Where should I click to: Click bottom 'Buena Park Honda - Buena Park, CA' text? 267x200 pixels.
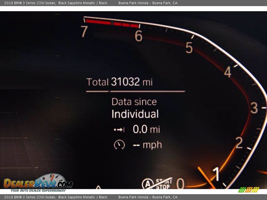[x=148, y=197]
